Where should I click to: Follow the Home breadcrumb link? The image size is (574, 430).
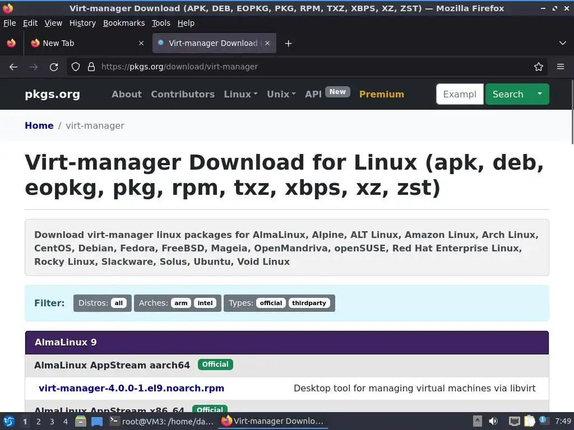coord(39,126)
